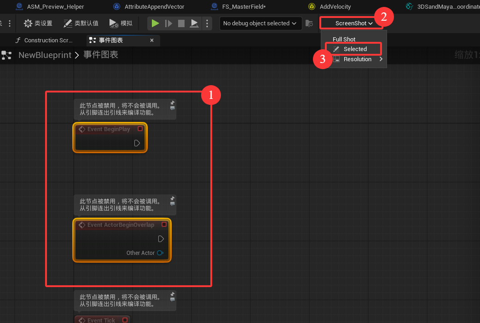
Task: Click the Event BeginPlay delegate pin
Action: 140,129
